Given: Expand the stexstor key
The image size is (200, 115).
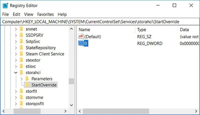Looking at the screenshot, I should (x=16, y=60).
